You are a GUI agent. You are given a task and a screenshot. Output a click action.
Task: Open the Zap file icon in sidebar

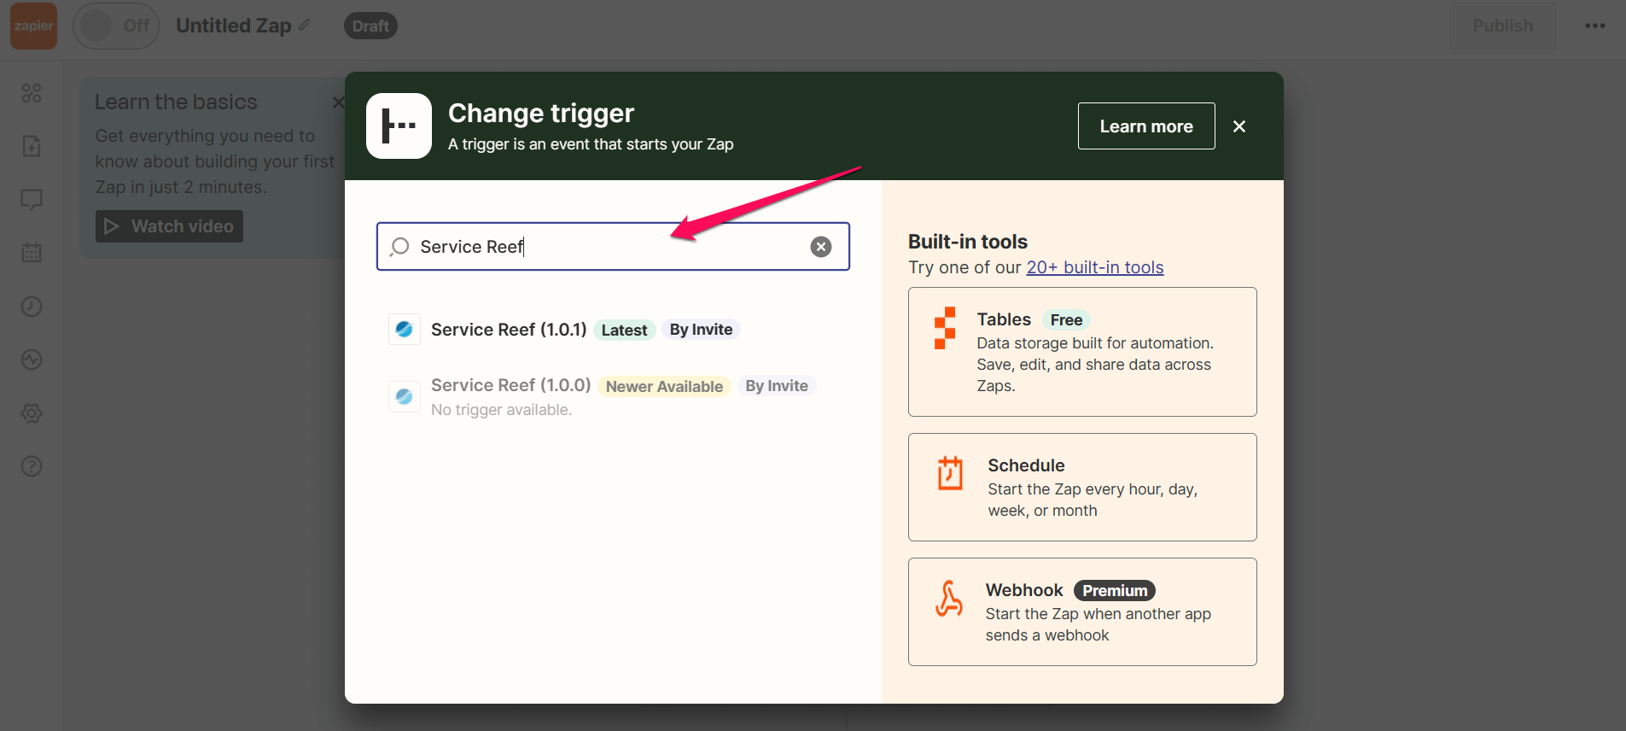click(x=32, y=146)
